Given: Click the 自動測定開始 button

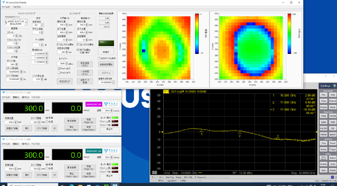Looking at the screenshot, I should pos(107,64).
